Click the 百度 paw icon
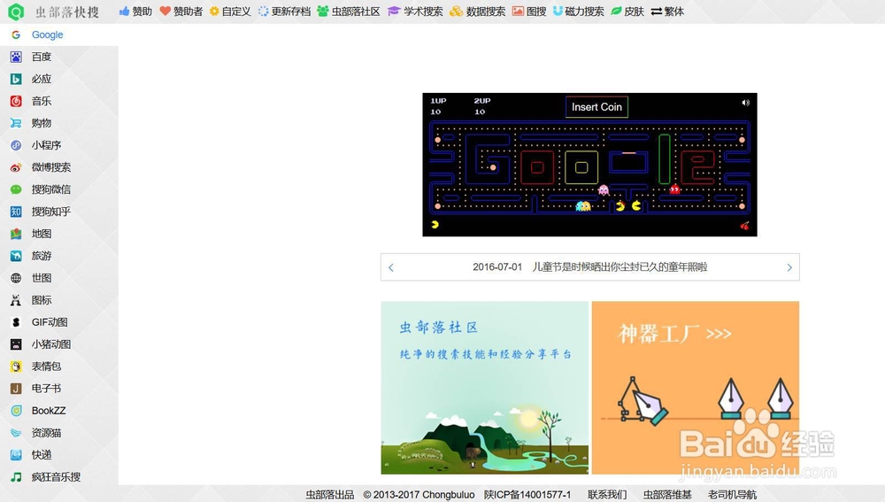The image size is (885, 502). pos(16,57)
